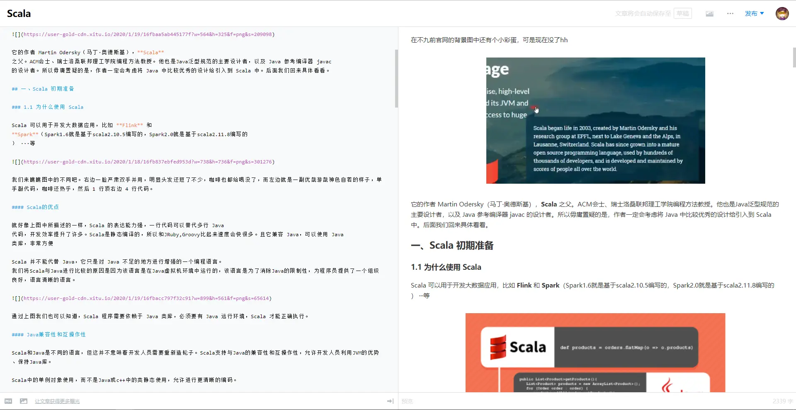Click the image URL ending in s=209098
The height and width of the screenshot is (410, 796).
[148, 34]
